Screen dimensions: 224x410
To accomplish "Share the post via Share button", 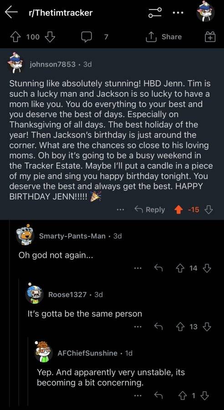I will point(164,37).
